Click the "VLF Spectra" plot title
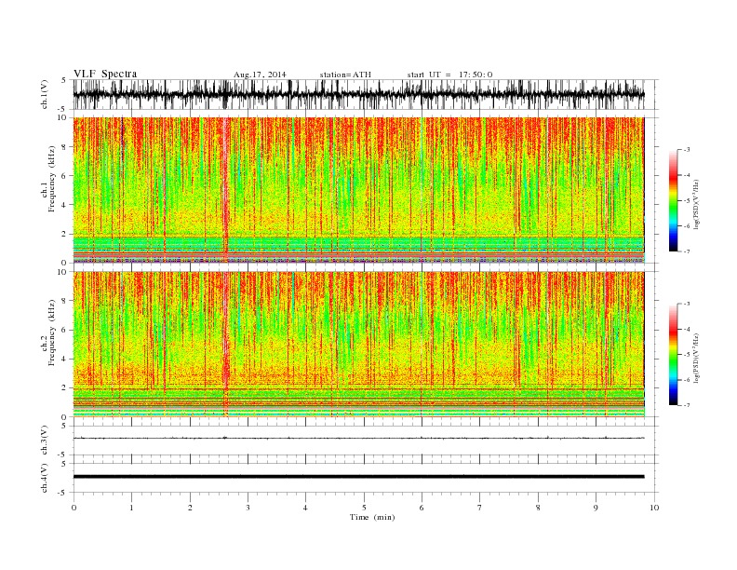This screenshot has height=570, width=737. coord(105,74)
